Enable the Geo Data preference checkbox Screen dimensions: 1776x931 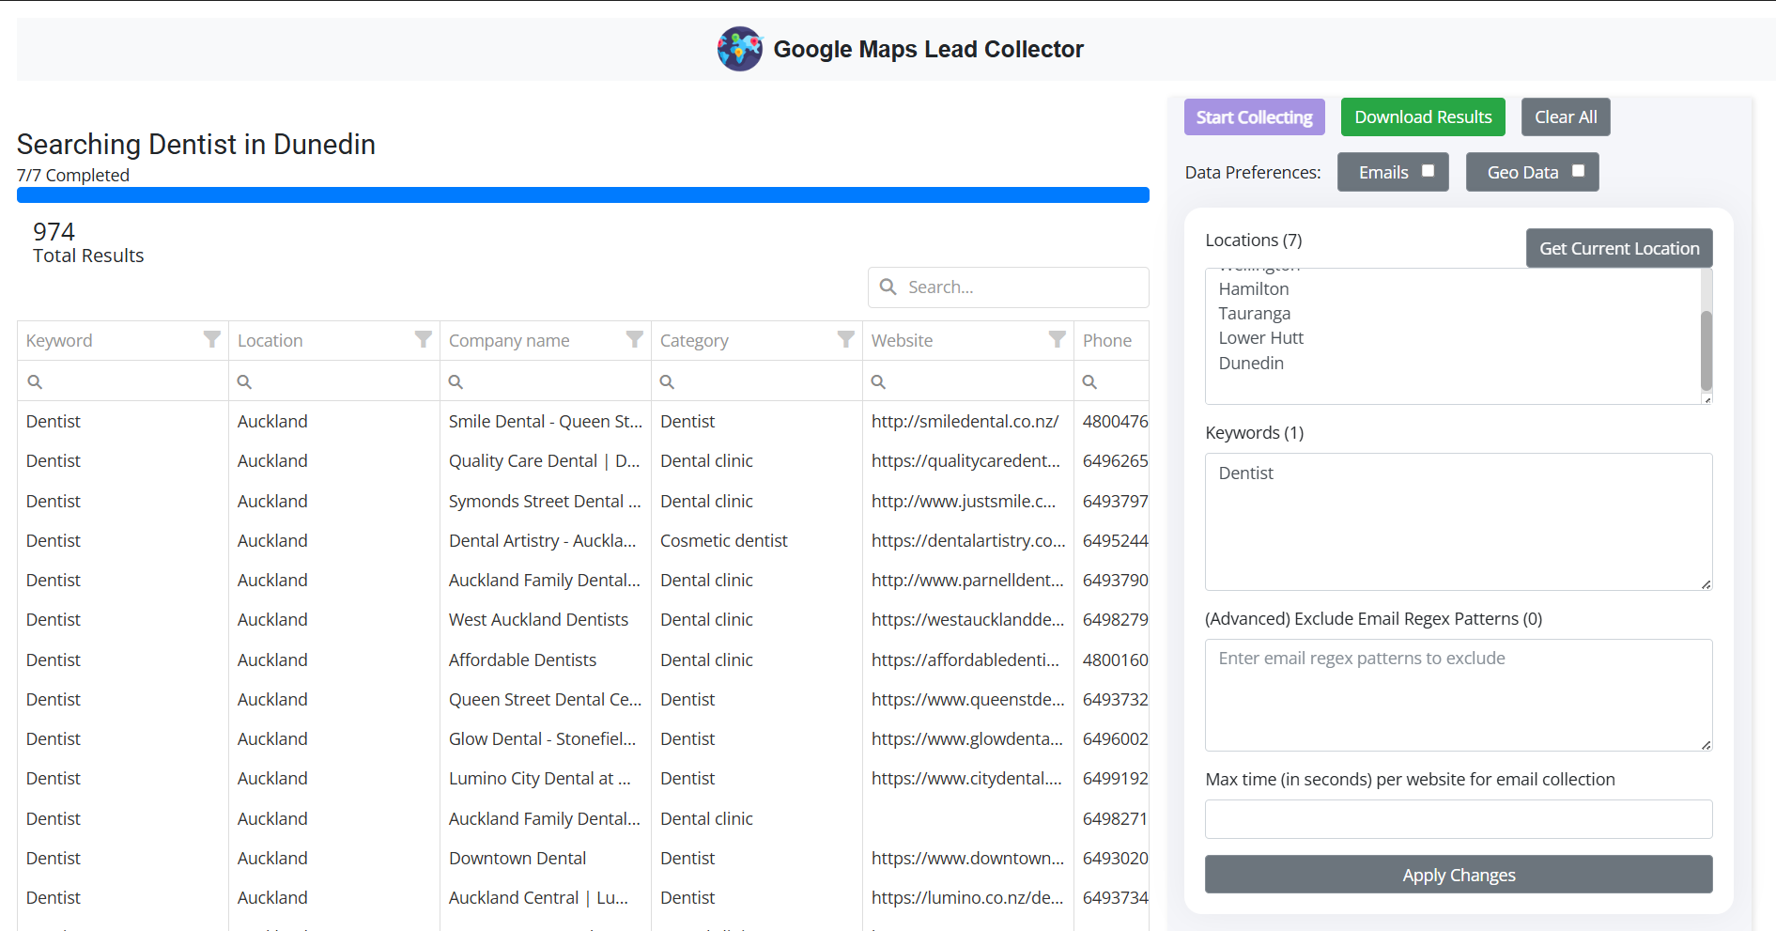click(1578, 171)
